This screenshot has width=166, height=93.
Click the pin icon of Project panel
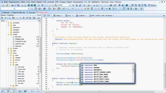38,15
